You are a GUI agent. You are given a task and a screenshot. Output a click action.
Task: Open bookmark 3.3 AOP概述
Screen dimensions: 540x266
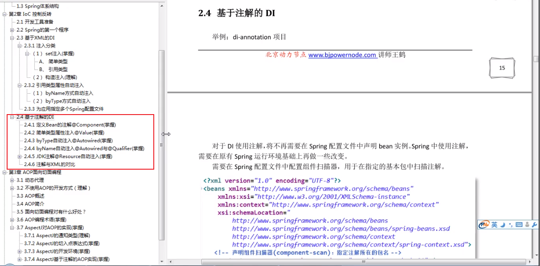[30, 196]
